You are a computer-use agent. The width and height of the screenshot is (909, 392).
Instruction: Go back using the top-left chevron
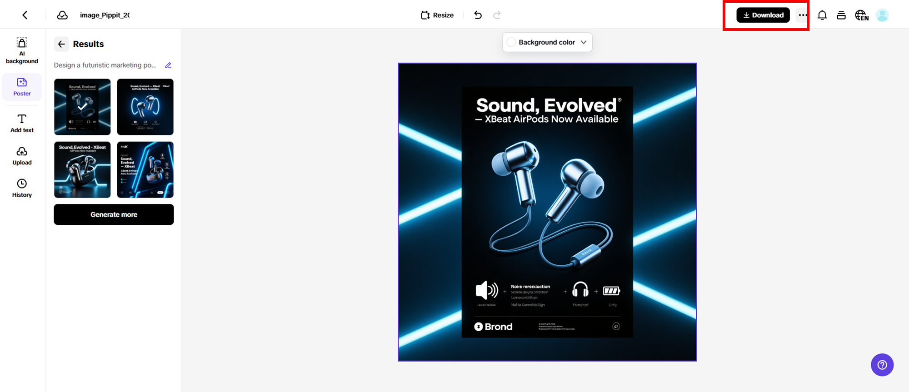click(x=25, y=15)
